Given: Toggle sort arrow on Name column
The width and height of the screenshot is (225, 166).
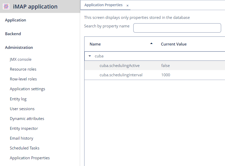Looking at the screenshot, I should click(x=151, y=43).
